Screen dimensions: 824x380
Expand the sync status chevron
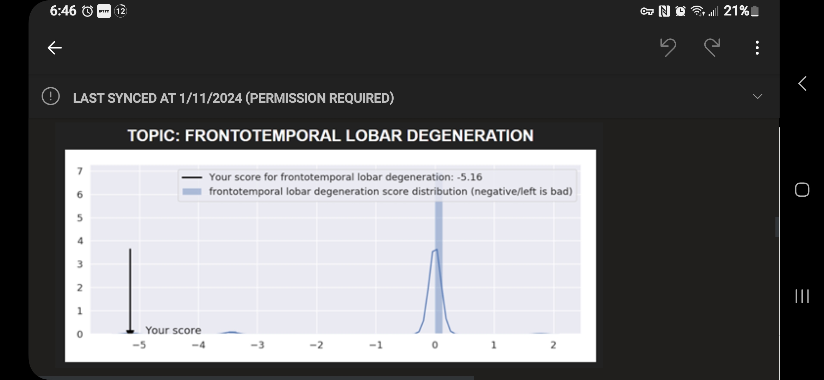tap(757, 96)
